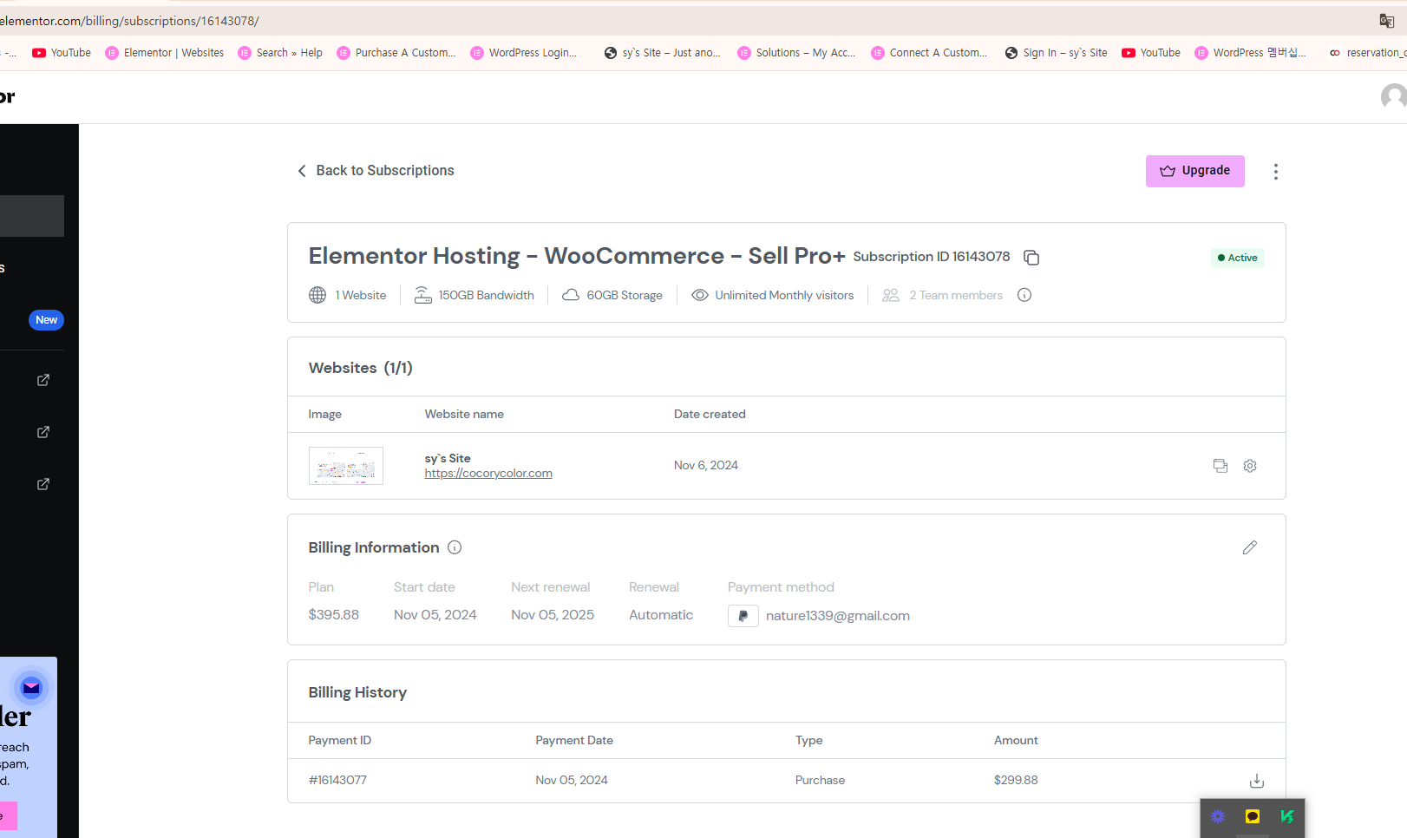Open settings gear for sy's Site
This screenshot has height=838, width=1407.
coord(1250,466)
